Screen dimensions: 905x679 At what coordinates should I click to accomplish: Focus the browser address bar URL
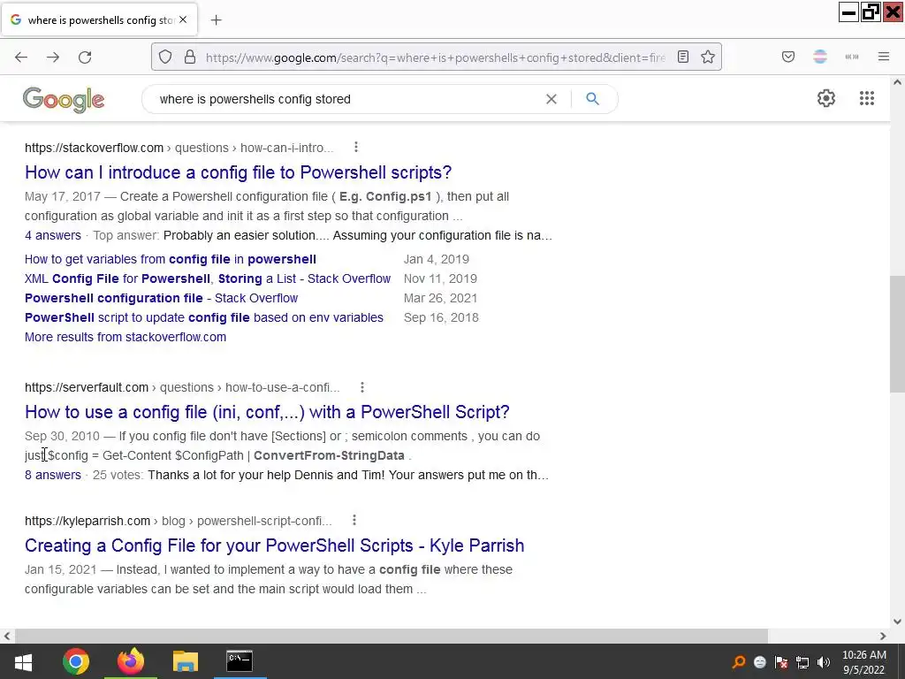(x=436, y=57)
